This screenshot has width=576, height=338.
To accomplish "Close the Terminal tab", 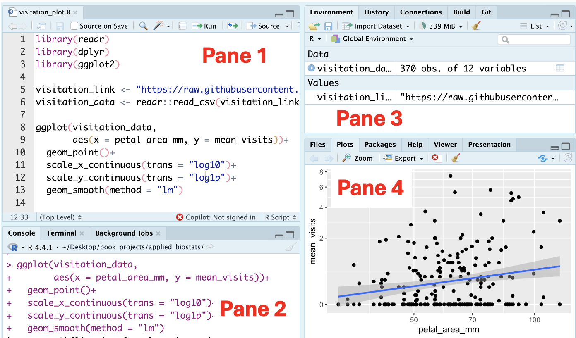I will [x=82, y=233].
